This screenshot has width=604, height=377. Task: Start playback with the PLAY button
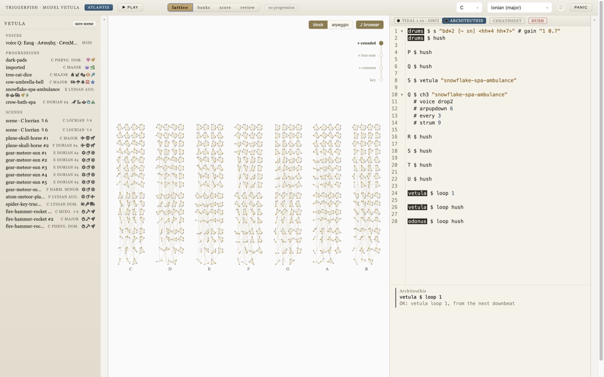click(x=130, y=7)
